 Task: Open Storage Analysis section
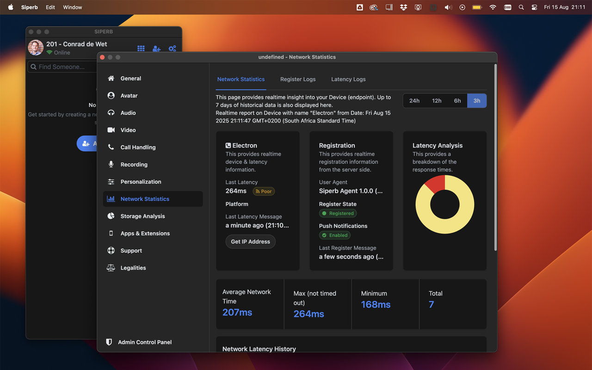[142, 216]
